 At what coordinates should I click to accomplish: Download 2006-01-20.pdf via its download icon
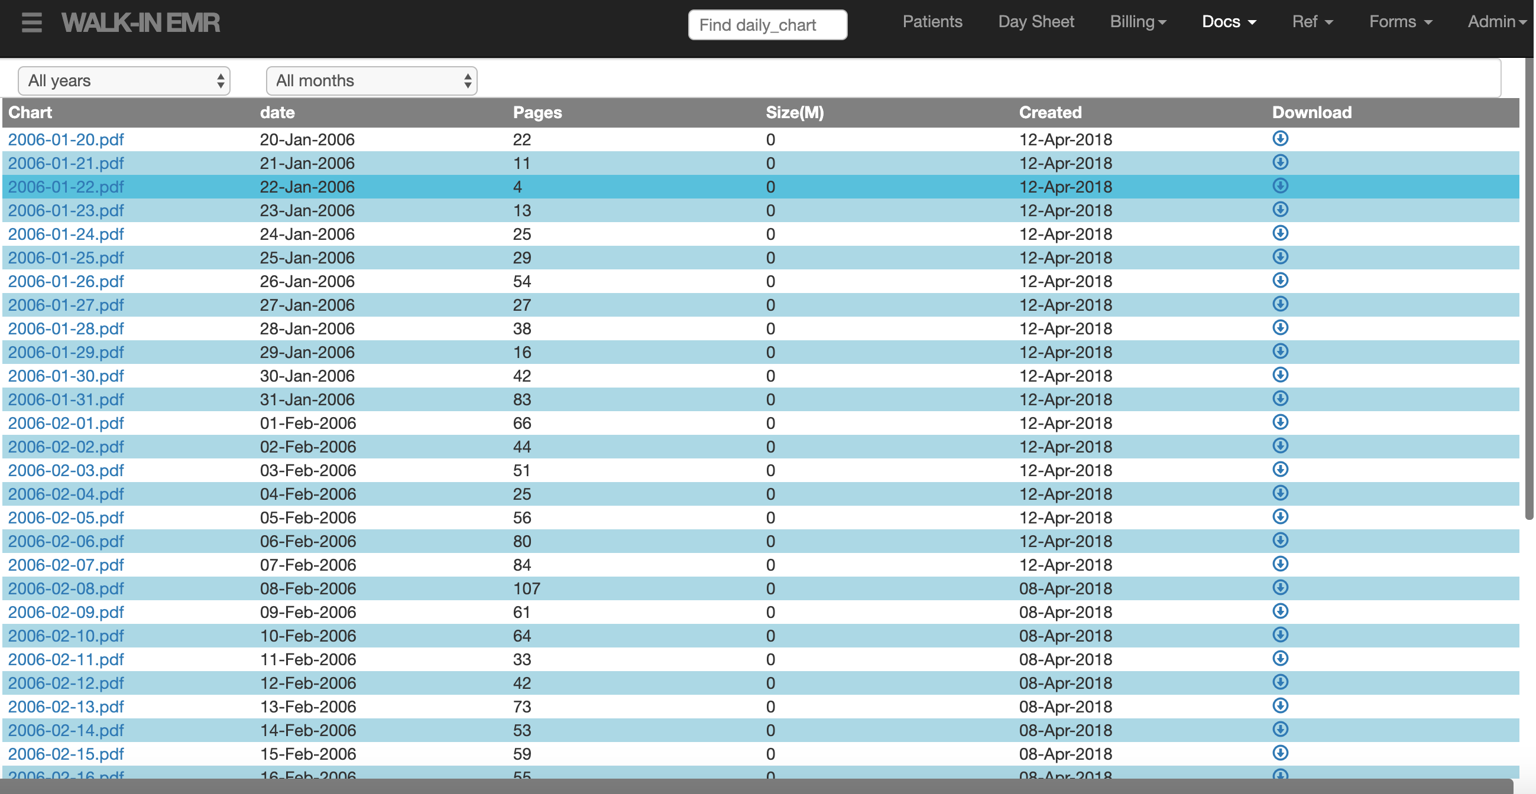(x=1279, y=138)
